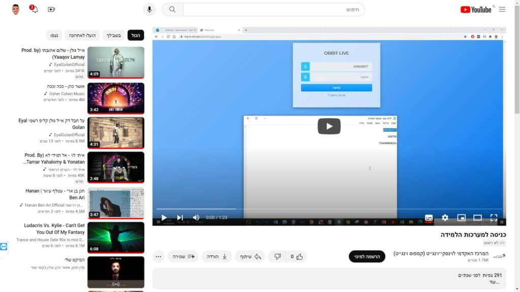520x292 pixels.
Task: Like the video with thumbs up
Action: 300,257
